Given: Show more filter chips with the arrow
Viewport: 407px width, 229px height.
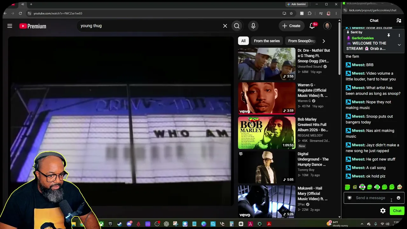Looking at the screenshot, I should point(324,41).
